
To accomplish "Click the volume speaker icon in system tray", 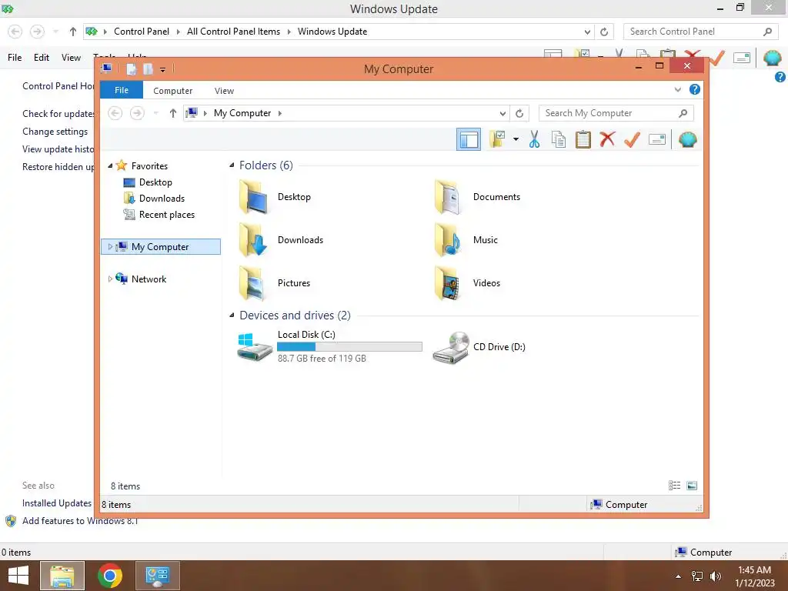I will 715,576.
